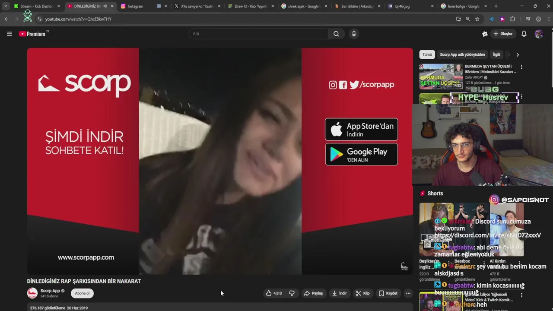This screenshot has height=311, width=553.
Task: Open options menu for BERMUDA ŞEYTAN ÜÇGENİ video
Action: [521, 67]
